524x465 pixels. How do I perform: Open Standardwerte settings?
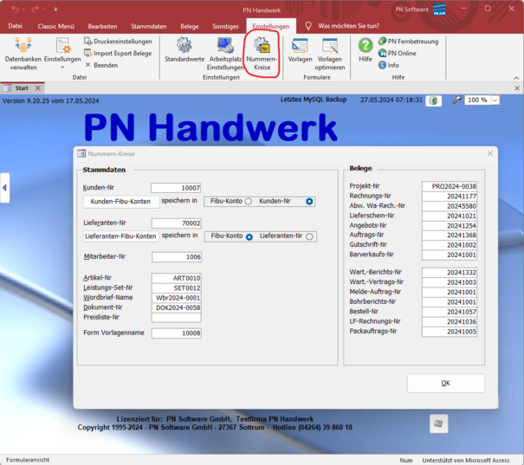[184, 50]
